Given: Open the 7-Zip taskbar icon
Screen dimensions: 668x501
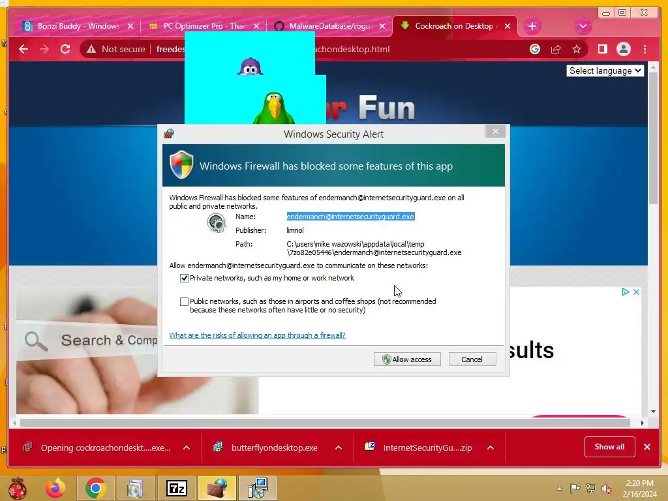Looking at the screenshot, I should [x=177, y=488].
